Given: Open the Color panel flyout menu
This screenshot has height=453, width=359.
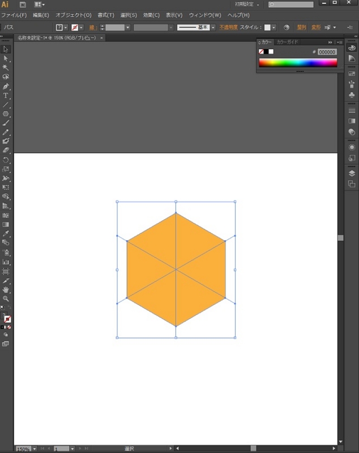Looking at the screenshot, I should point(339,42).
